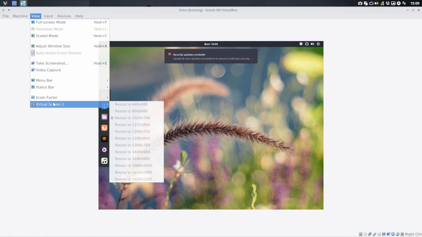Screen dimensions: 422x237
Task: Click the keyboard capture arrow icon
Action: [402, 234]
